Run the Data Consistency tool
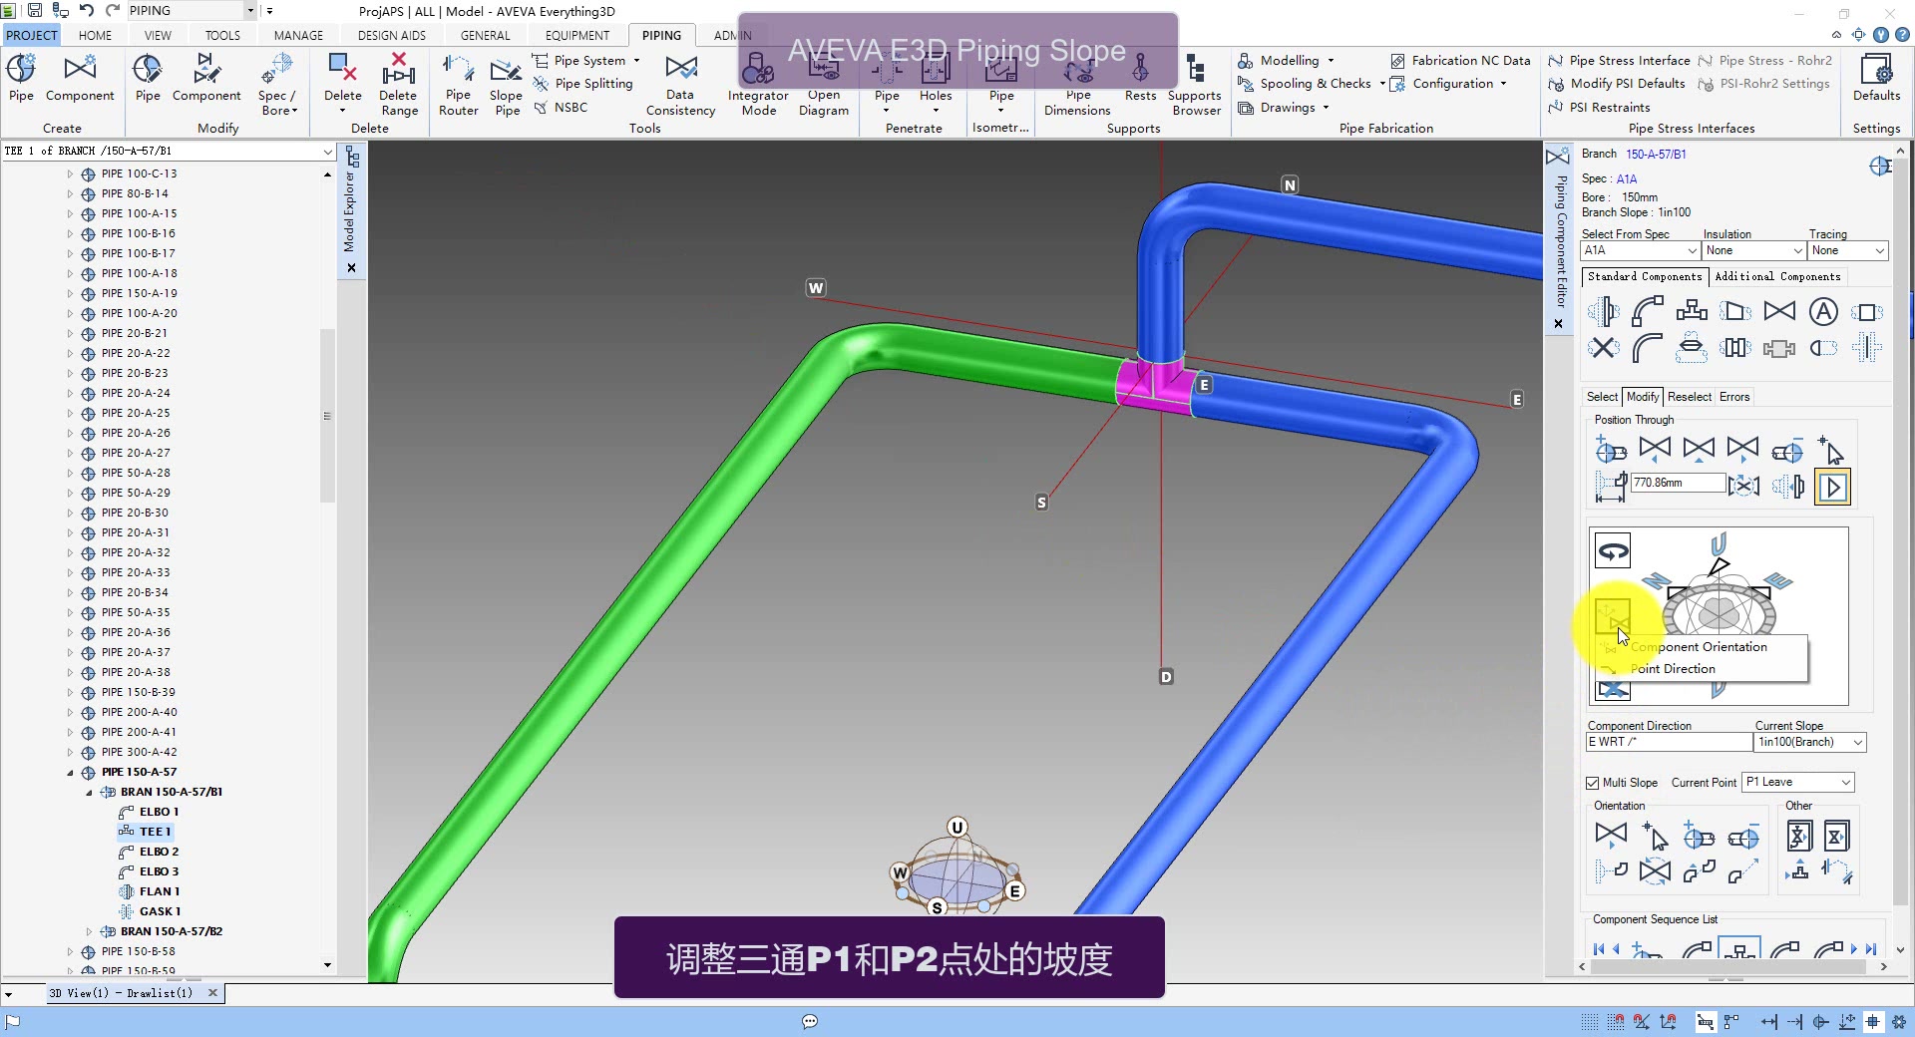 pos(679,85)
